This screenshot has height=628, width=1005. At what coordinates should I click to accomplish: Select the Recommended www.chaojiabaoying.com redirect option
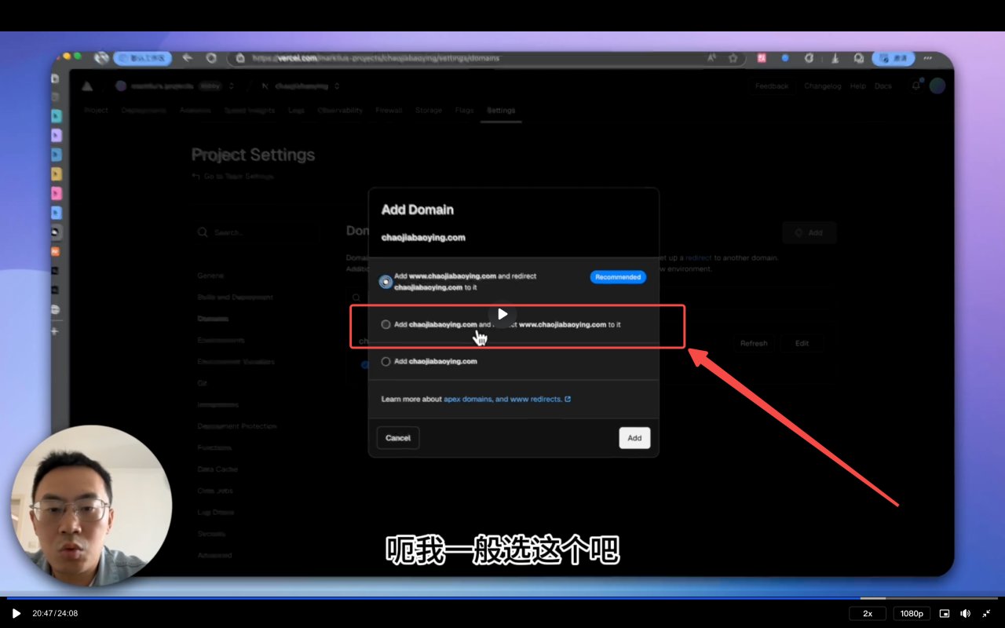(386, 282)
